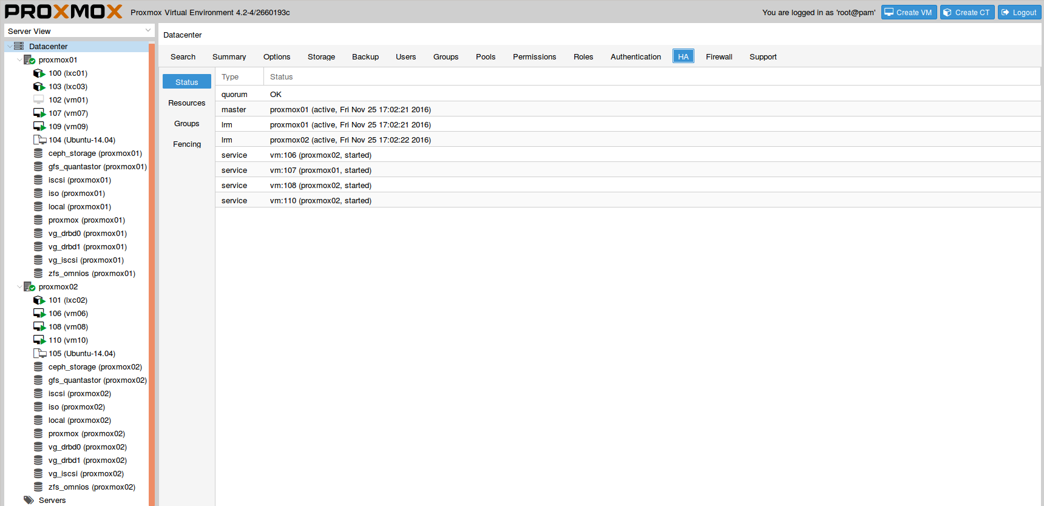Collapse the proxmox02 node tree
This screenshot has height=506, width=1044.
pos(19,287)
